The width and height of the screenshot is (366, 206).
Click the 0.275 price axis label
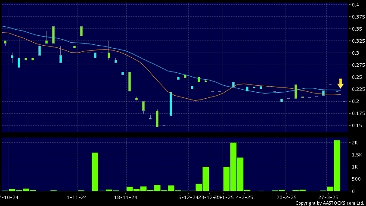358,65
